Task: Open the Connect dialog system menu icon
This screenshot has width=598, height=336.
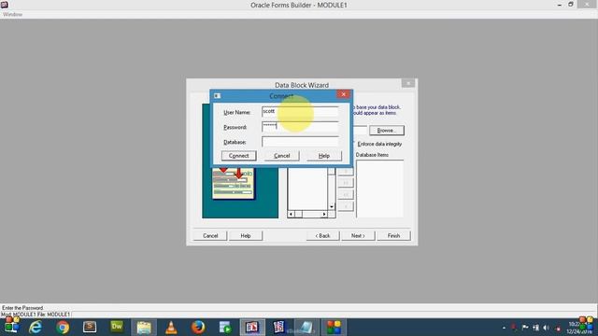Action: coord(217,95)
